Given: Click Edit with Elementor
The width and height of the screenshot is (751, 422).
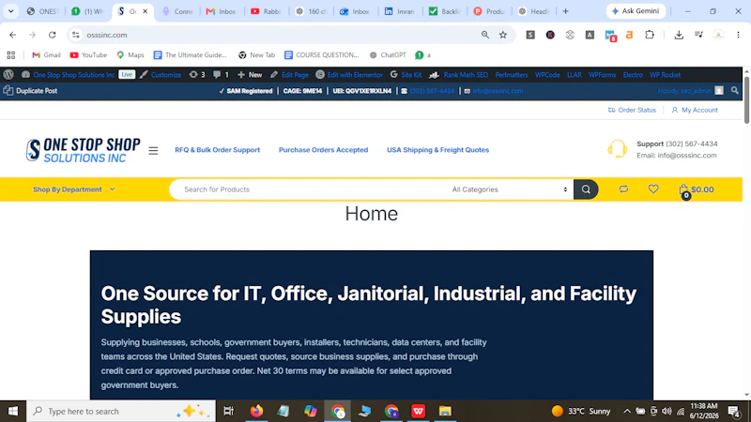Looking at the screenshot, I should pos(349,75).
